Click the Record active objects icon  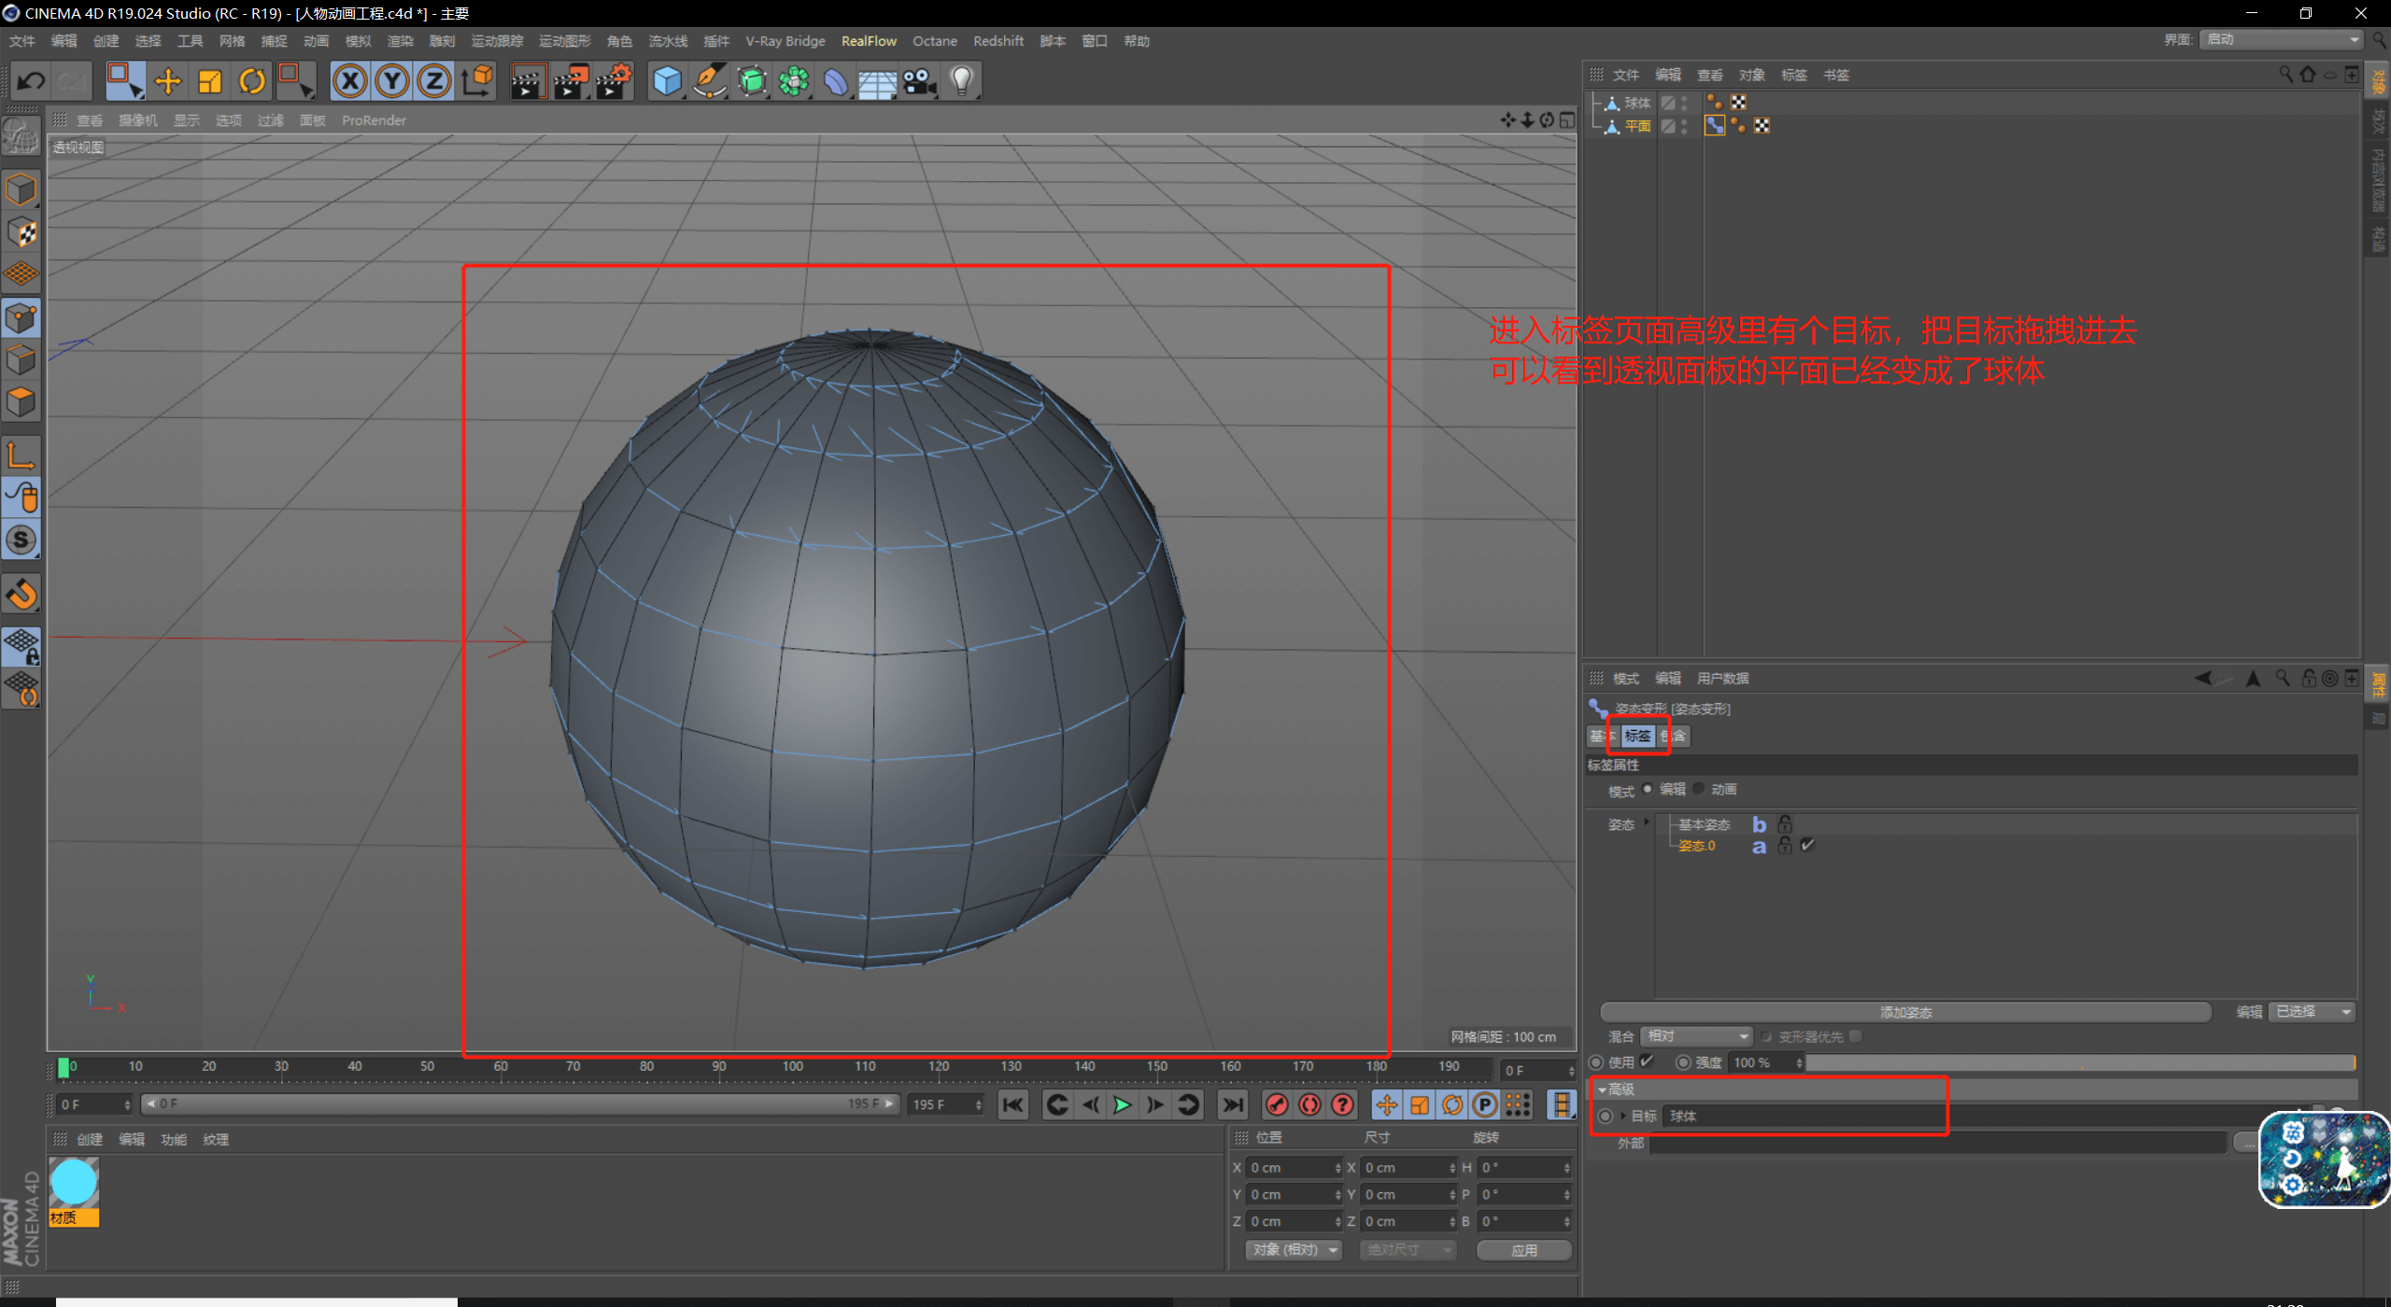(x=1277, y=1105)
